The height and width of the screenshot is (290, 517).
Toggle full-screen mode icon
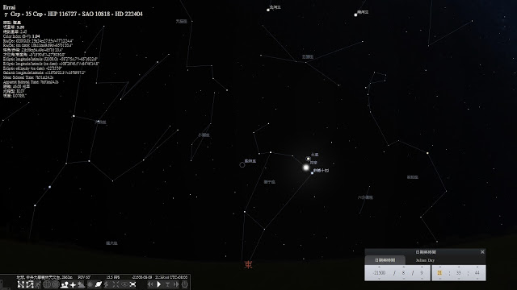132,284
